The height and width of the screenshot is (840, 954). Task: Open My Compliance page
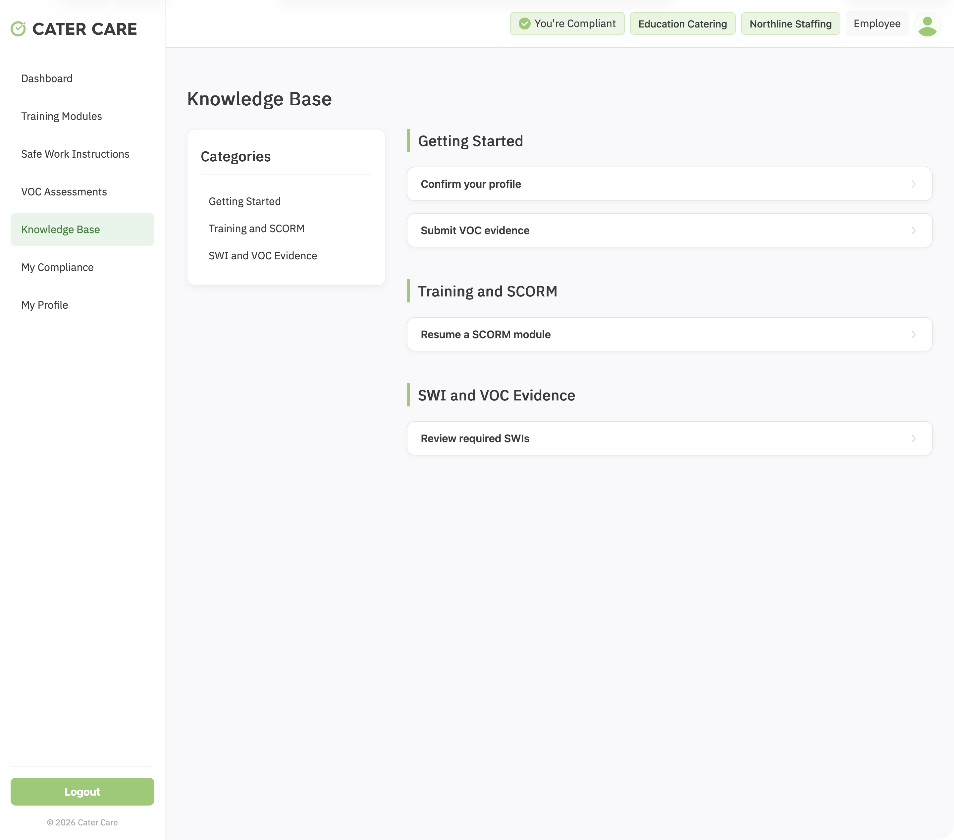[82, 267]
